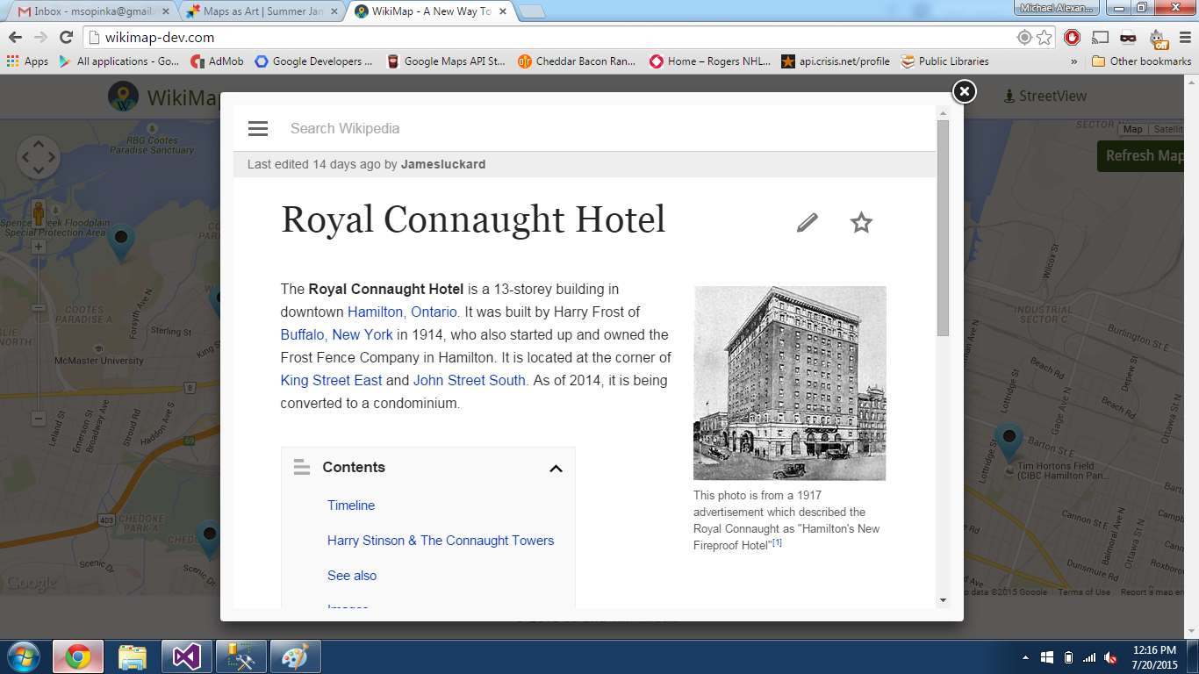The width and height of the screenshot is (1199, 674).
Task: Collapse the Contents section
Action: coord(556,469)
